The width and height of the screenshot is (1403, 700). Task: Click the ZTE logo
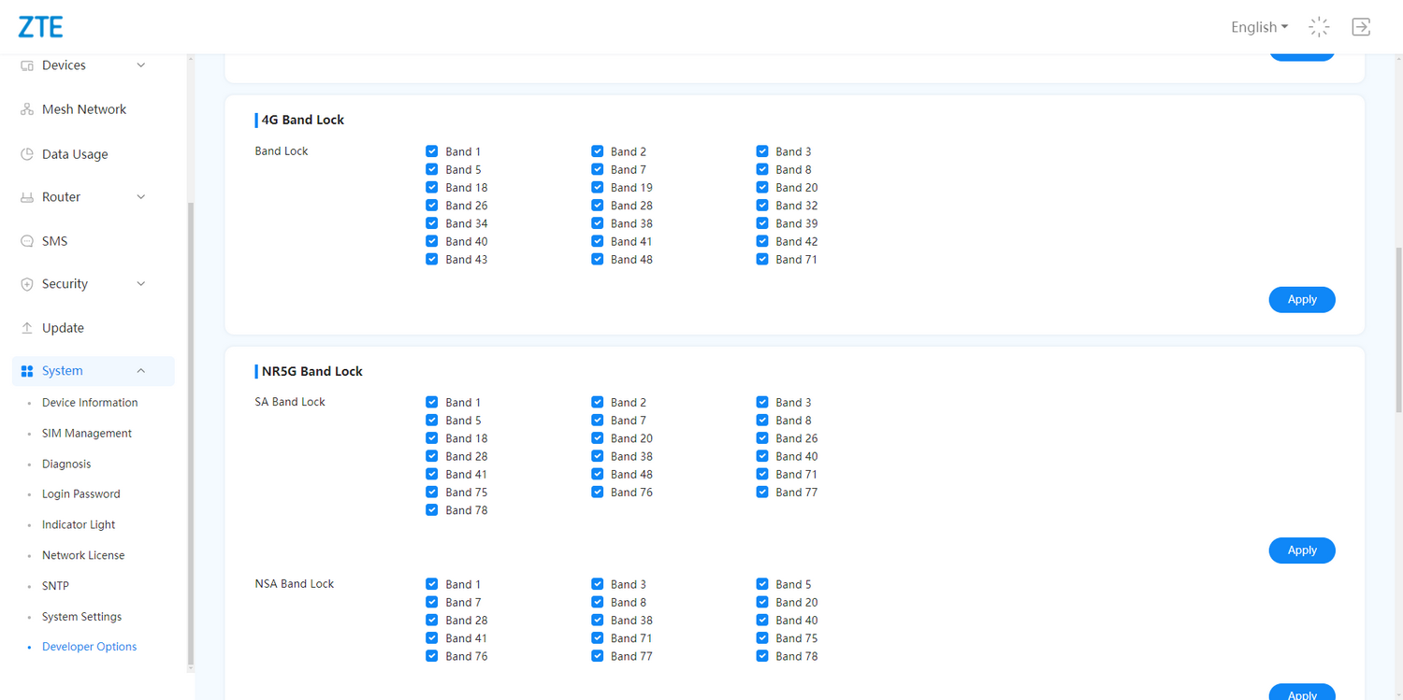tap(40, 27)
